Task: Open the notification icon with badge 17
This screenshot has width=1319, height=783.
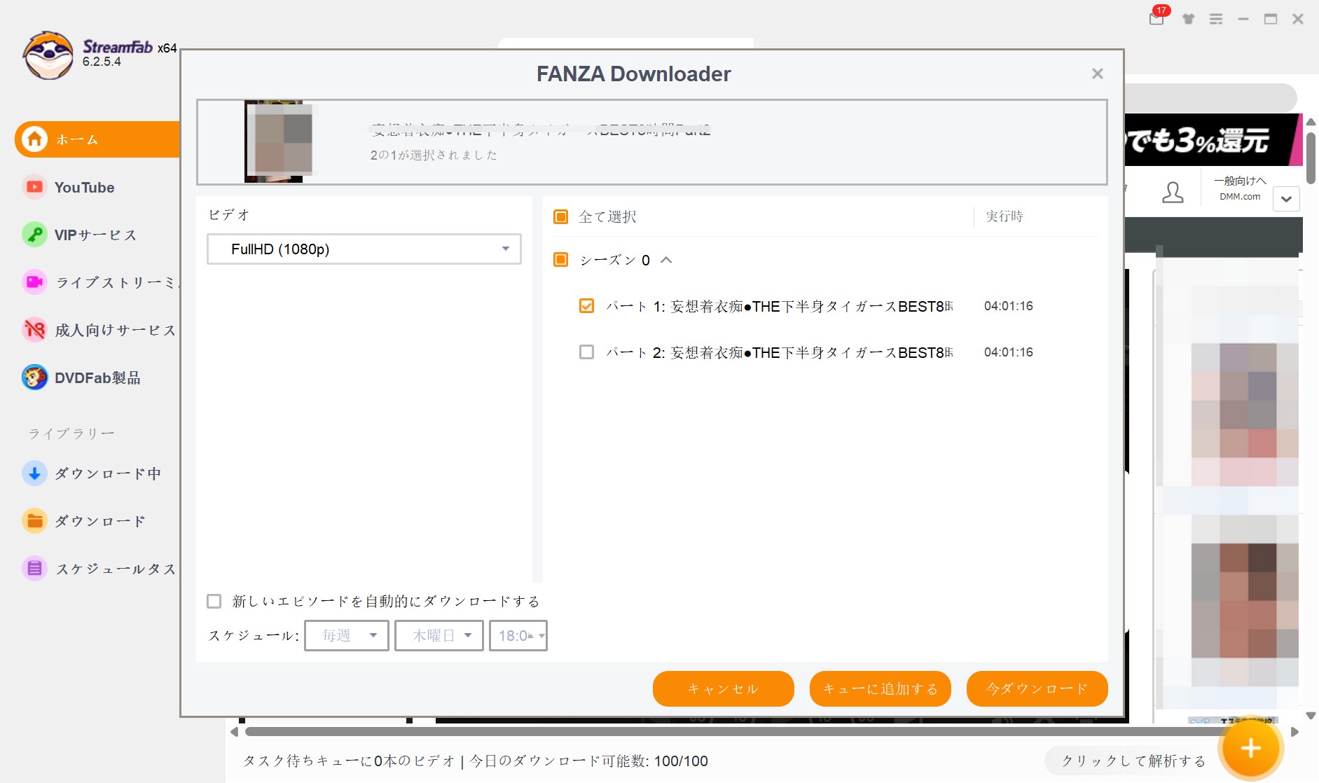Action: click(x=1156, y=18)
